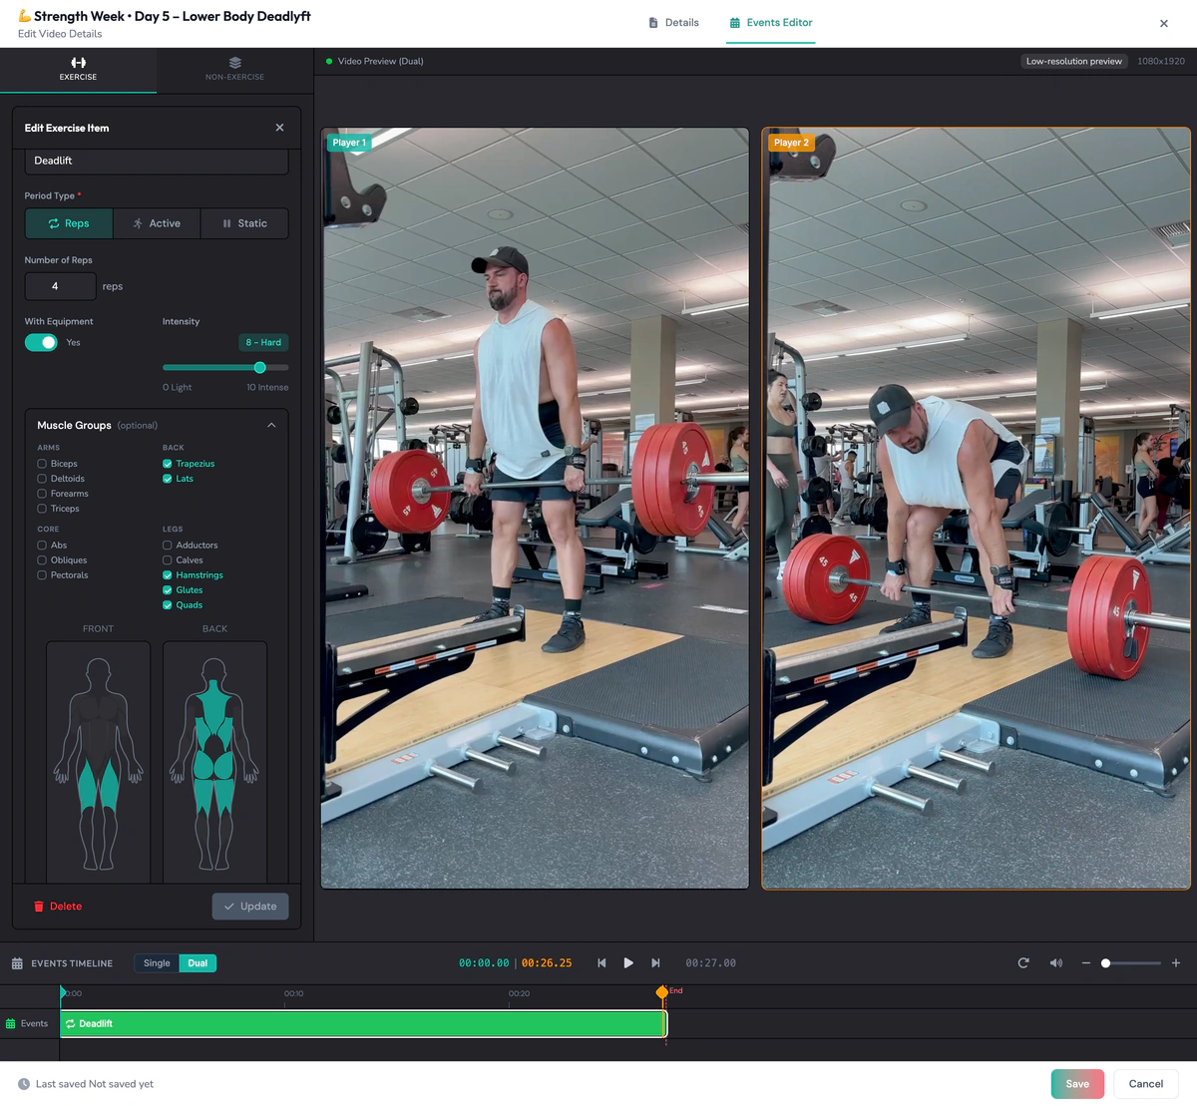
Task: Toggle the With Equipment switch
Action: tap(41, 342)
